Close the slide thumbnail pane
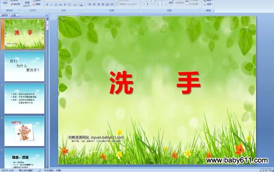 tap(47, 16)
